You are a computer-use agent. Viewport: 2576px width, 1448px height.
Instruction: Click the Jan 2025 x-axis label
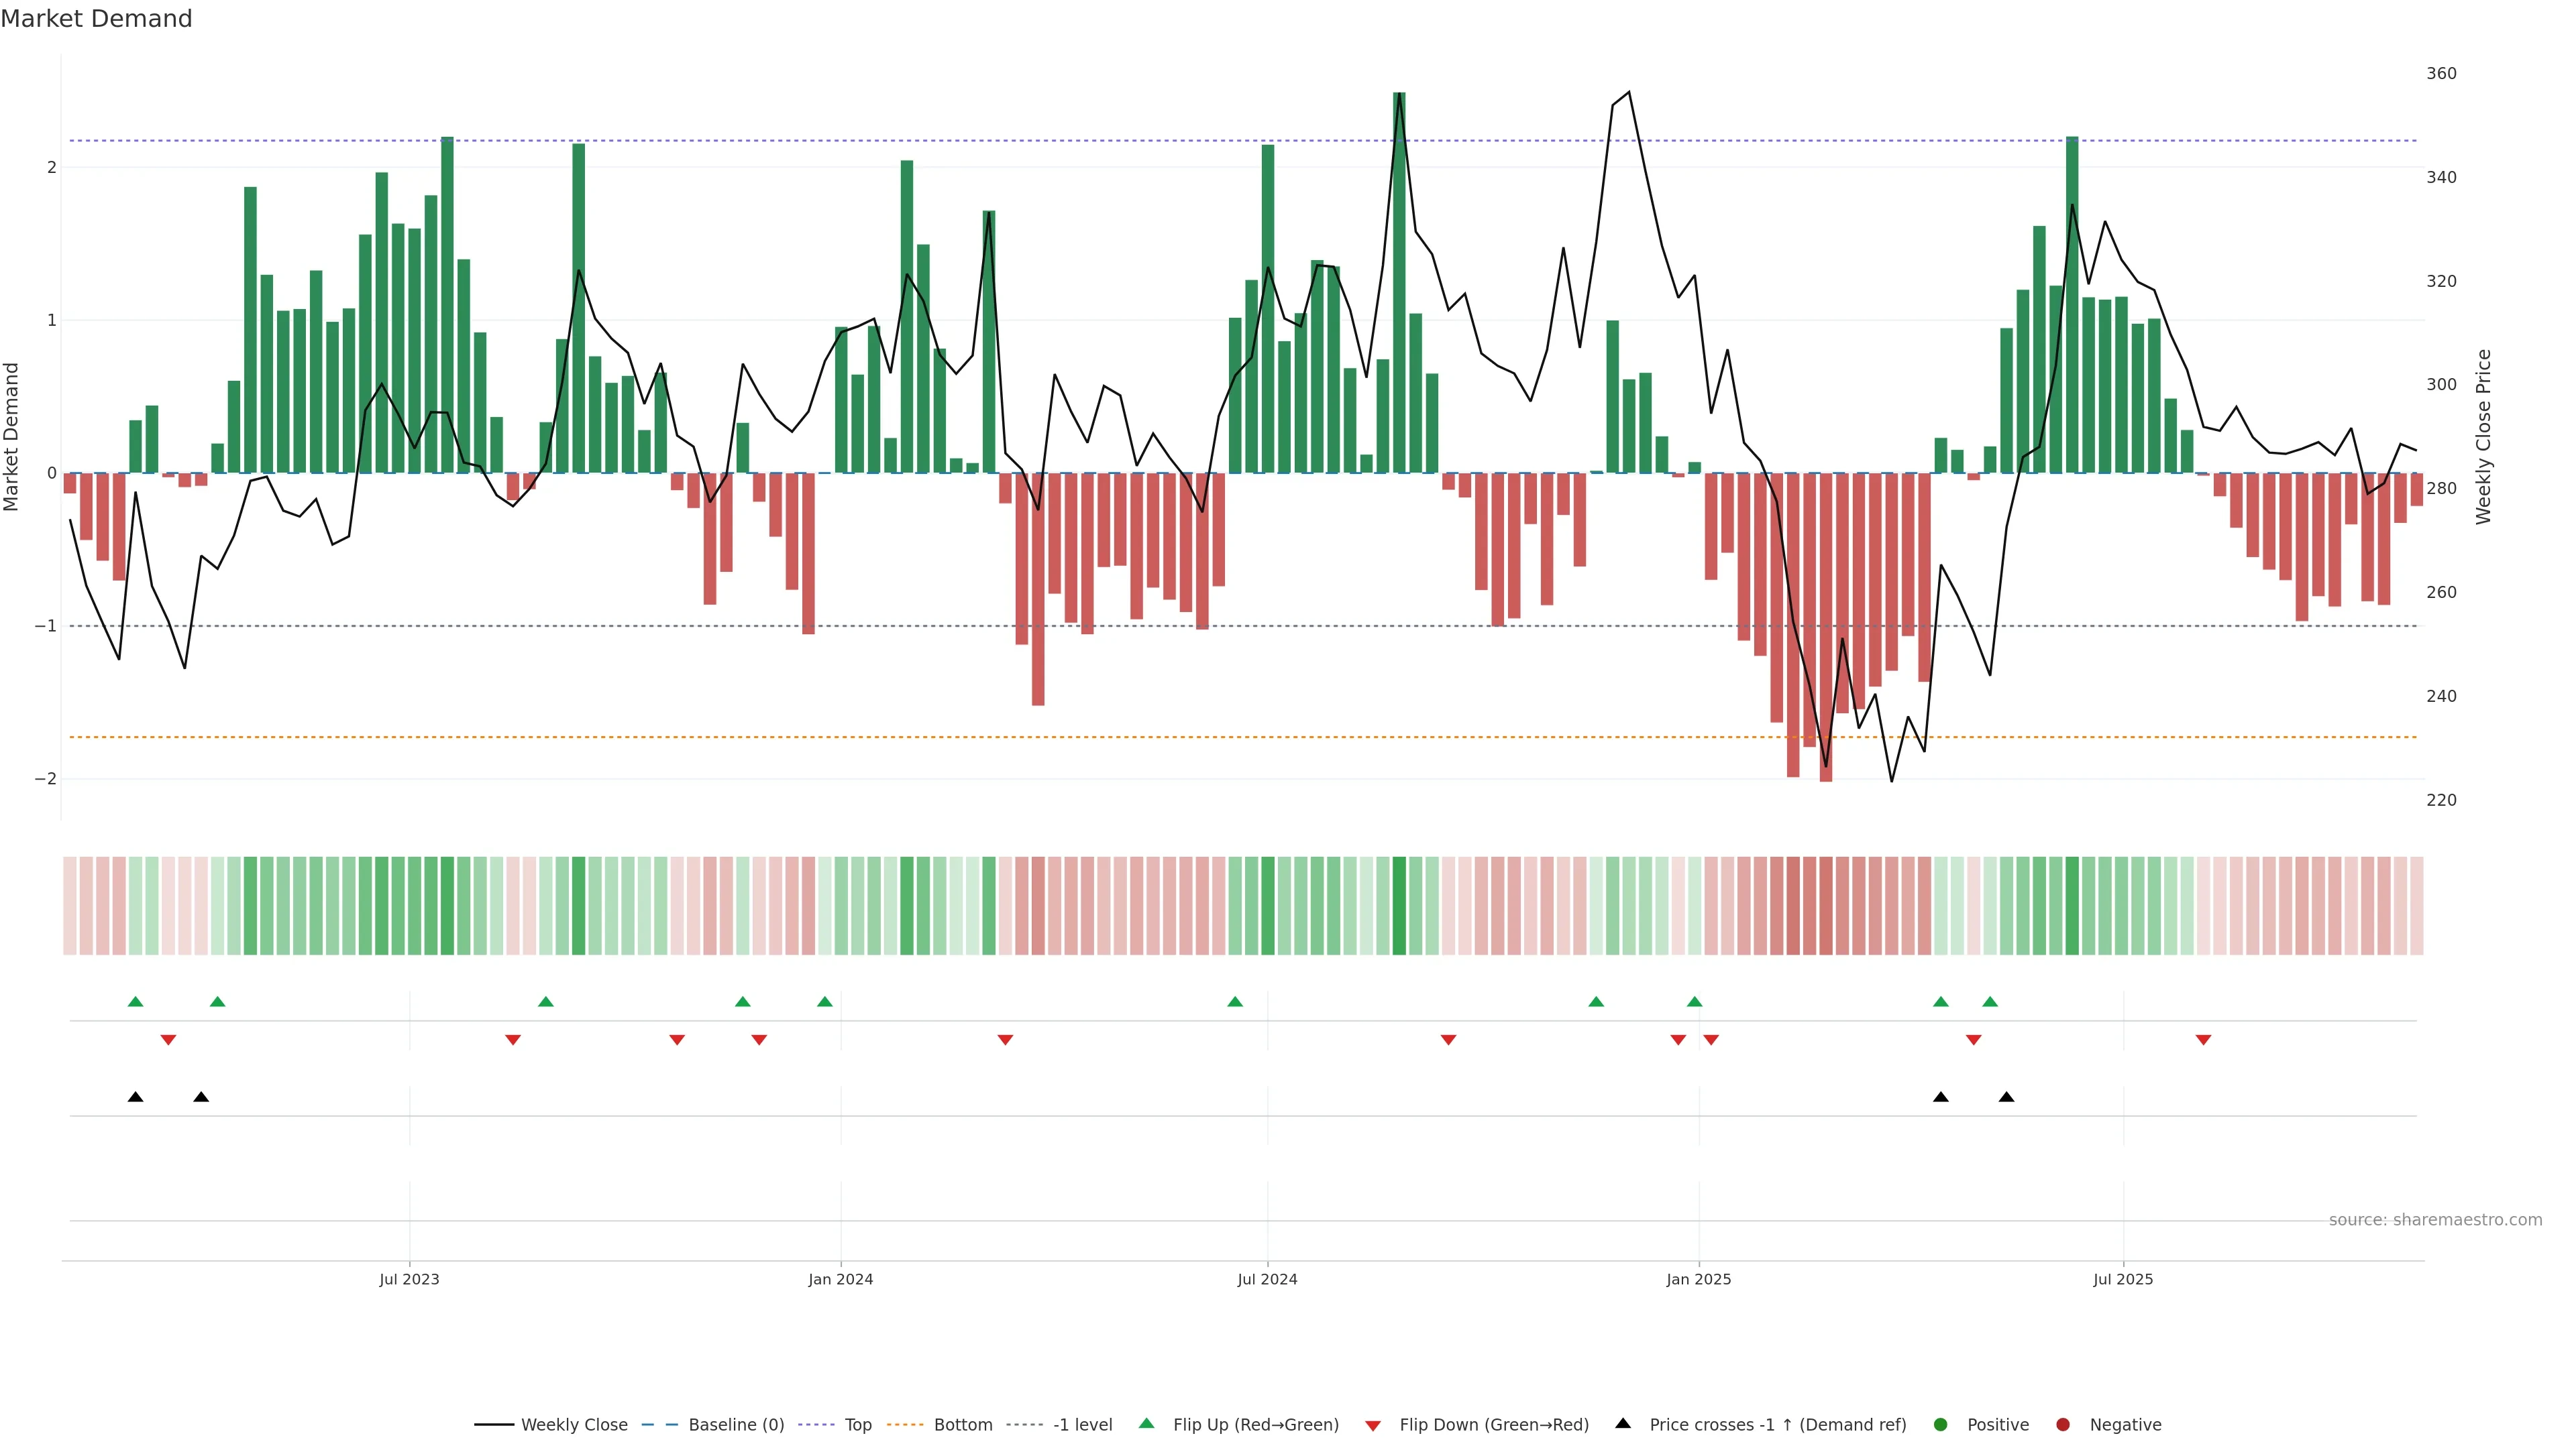[1698, 1279]
